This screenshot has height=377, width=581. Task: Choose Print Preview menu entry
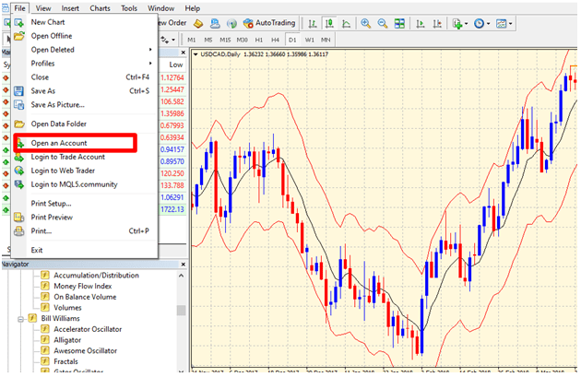[x=85, y=218]
